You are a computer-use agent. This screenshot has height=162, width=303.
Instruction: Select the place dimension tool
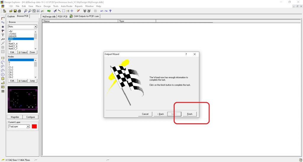(3, 43)
